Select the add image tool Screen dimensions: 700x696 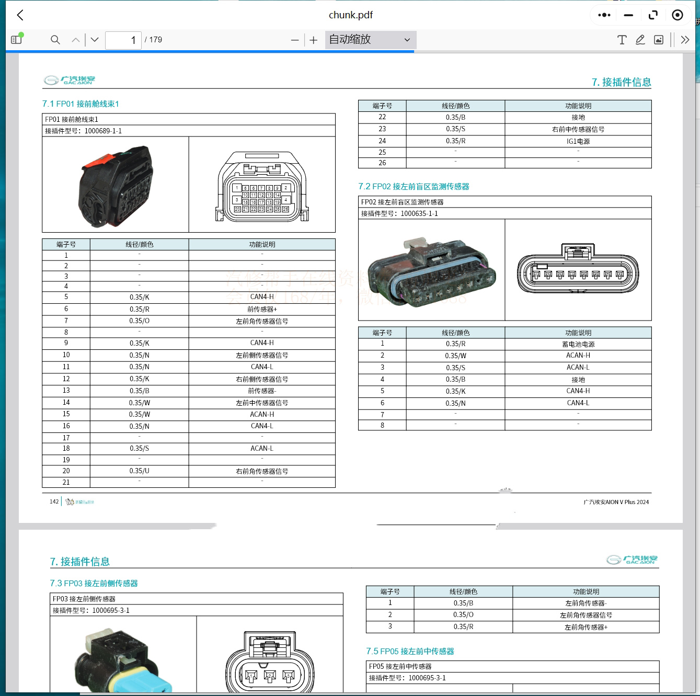[x=659, y=40]
